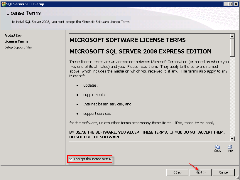Click the license text scrollbar up arrow
240x180 pixels.
(232, 36)
